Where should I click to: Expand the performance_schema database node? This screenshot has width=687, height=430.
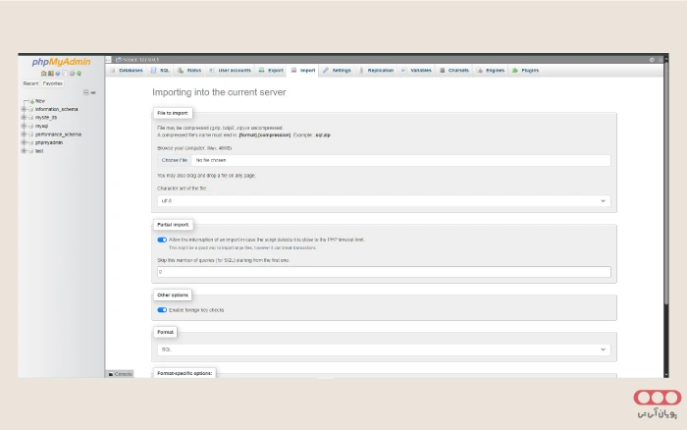24,134
